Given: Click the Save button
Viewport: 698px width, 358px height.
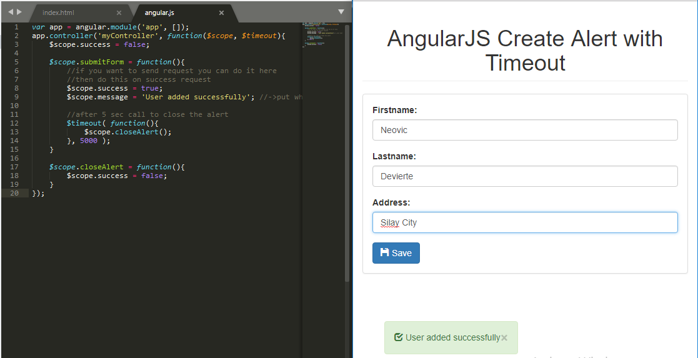Looking at the screenshot, I should tap(396, 253).
